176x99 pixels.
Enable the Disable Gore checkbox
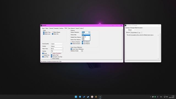point(43,55)
